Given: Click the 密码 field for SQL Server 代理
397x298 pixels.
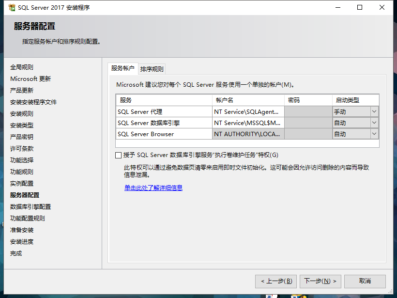Looking at the screenshot, I should (x=308, y=111).
